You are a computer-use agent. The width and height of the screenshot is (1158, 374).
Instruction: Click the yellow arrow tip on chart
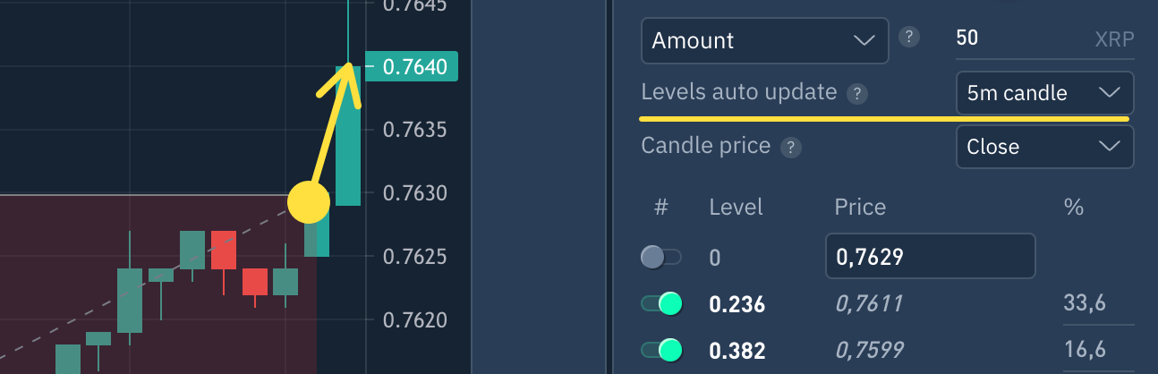click(347, 67)
